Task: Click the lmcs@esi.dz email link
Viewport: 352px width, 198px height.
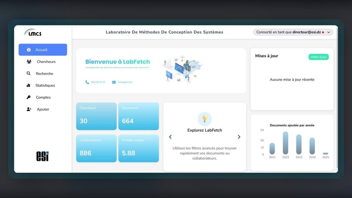Action: point(125,82)
